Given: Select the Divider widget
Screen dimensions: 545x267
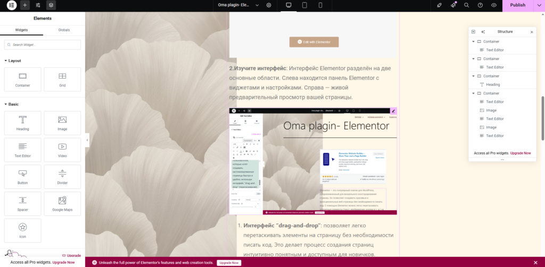Looking at the screenshot, I should click(x=62, y=177).
